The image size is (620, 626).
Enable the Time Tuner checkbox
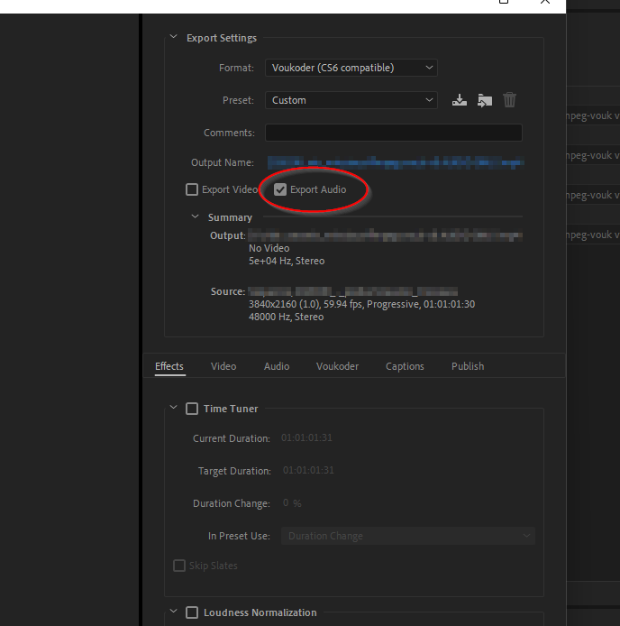(192, 409)
